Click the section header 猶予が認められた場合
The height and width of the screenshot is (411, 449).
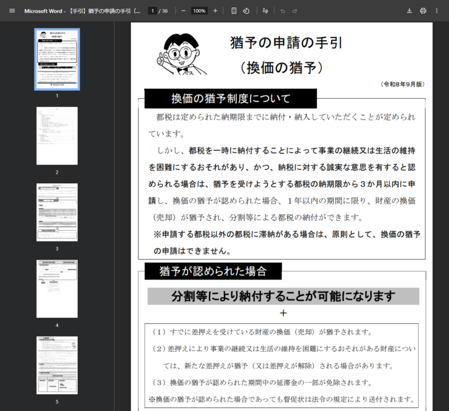click(x=213, y=271)
